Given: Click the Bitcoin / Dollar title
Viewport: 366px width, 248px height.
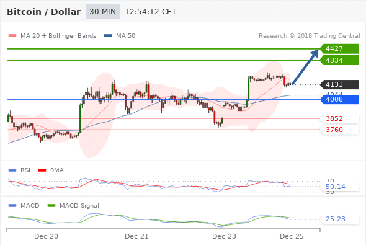Looking at the screenshot, I should pos(43,12).
